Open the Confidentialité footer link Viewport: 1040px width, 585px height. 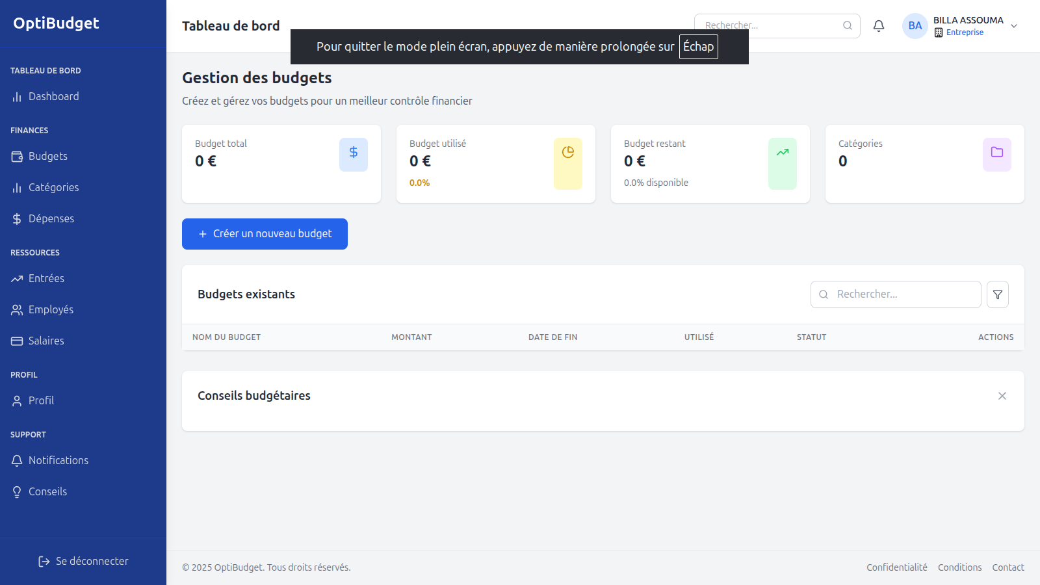896,567
